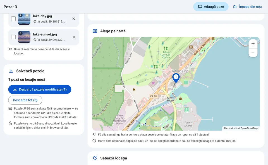
Task: Click the În poză: 39.096839 coordinates text
Action: click(52, 40)
